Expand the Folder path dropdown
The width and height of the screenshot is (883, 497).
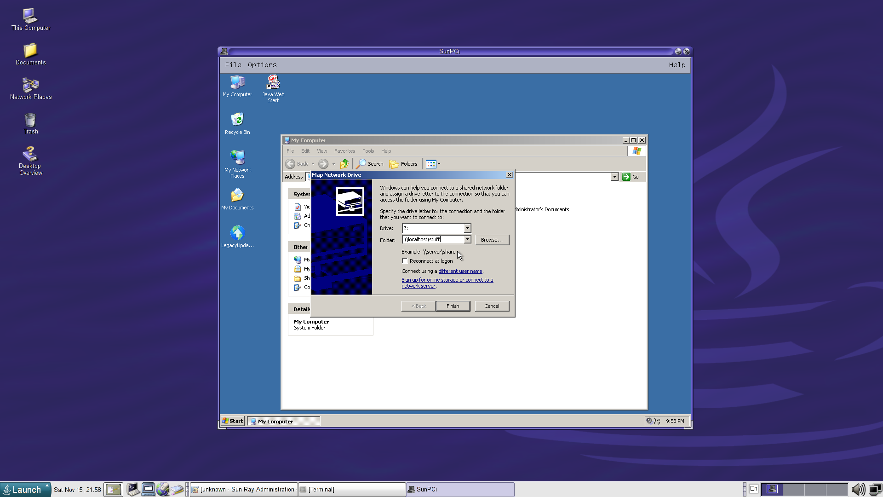(467, 240)
